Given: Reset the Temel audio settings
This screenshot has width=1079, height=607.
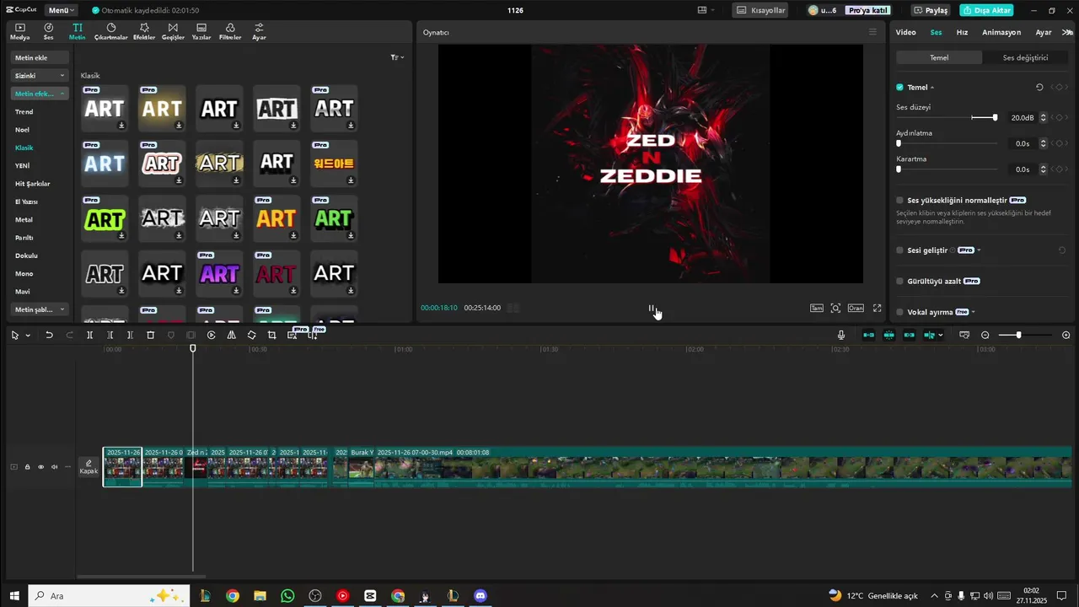Looking at the screenshot, I should coord(1039,87).
